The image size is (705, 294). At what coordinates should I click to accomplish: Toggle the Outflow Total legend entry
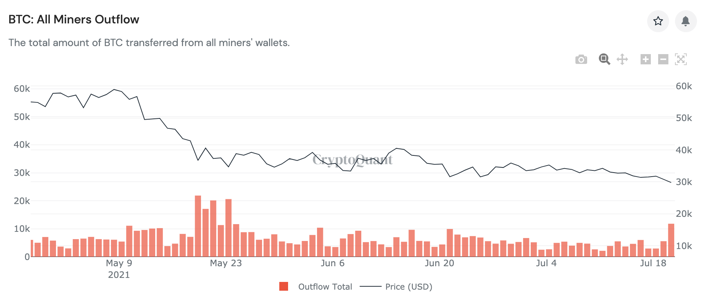(x=325, y=287)
